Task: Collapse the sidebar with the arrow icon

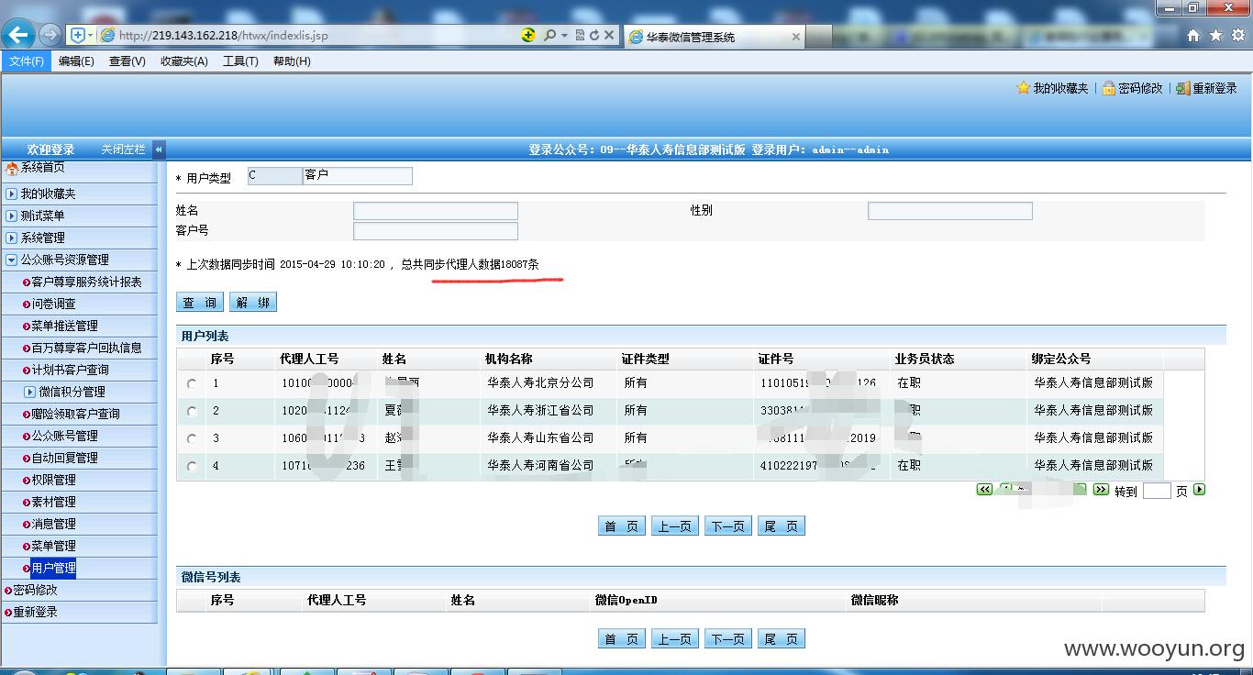Action: 159,149
